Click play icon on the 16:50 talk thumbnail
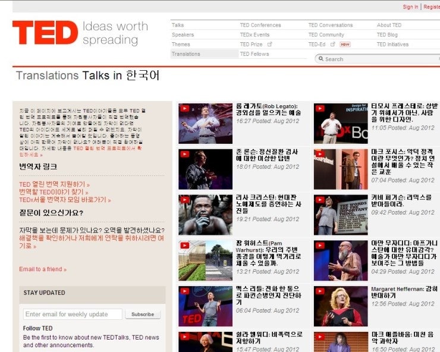This screenshot has width=440, height=352. [x=320, y=337]
